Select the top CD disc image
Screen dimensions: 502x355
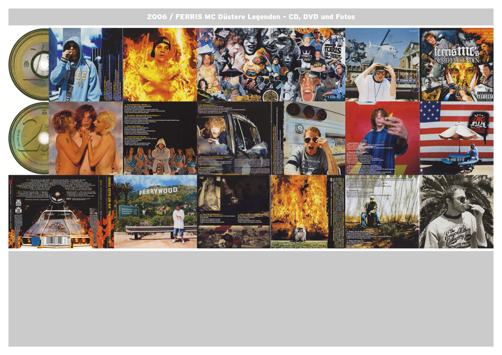[29, 64]
